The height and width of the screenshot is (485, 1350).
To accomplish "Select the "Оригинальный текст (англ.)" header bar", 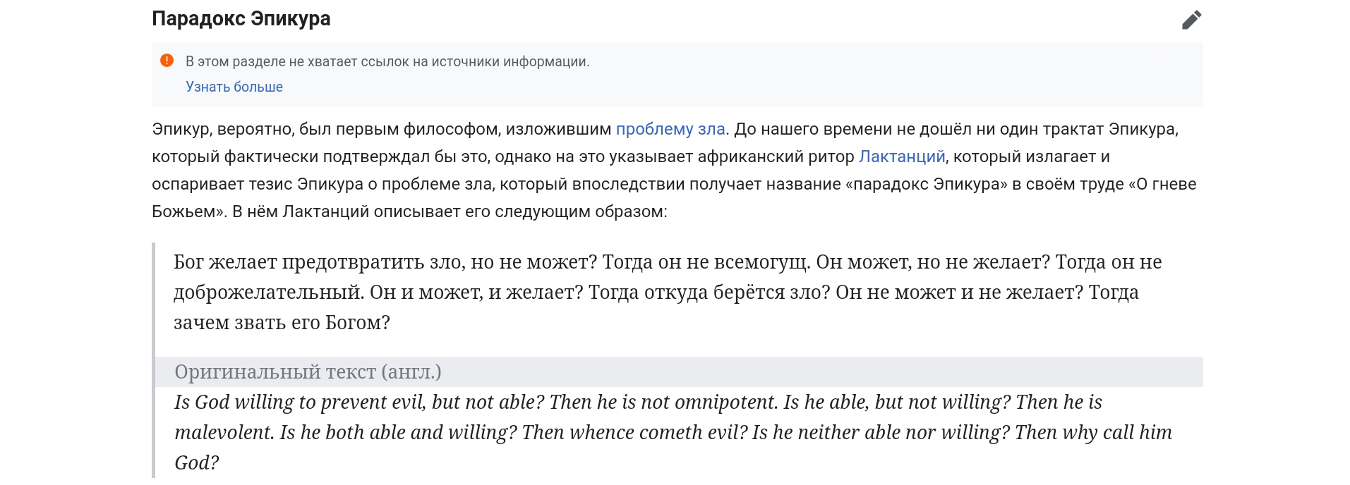I will point(679,372).
